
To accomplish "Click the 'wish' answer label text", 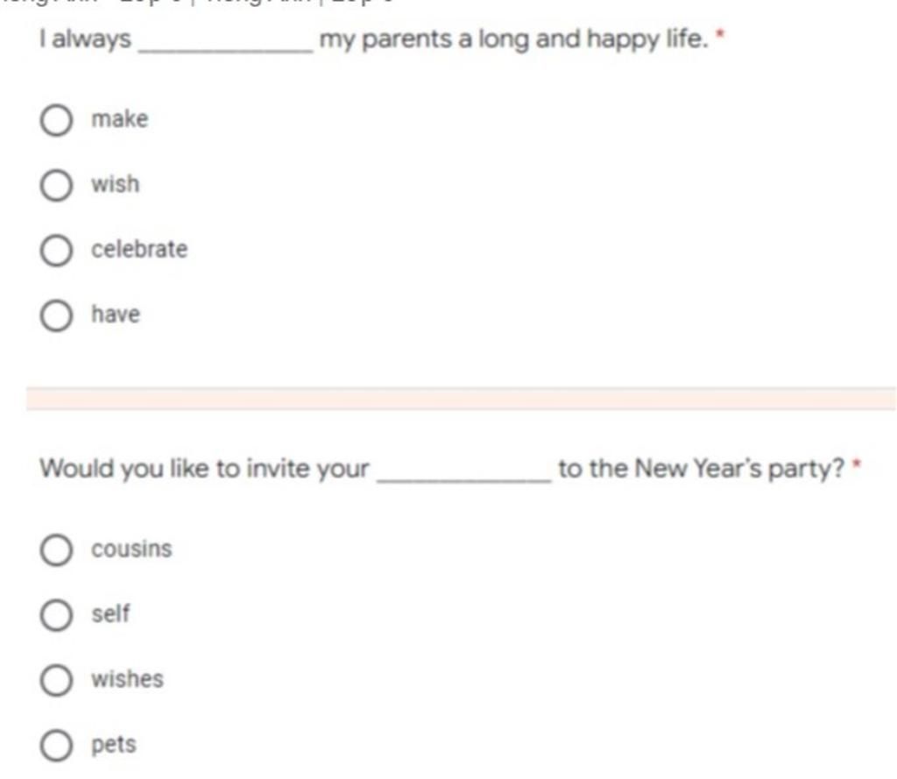I will click(115, 184).
